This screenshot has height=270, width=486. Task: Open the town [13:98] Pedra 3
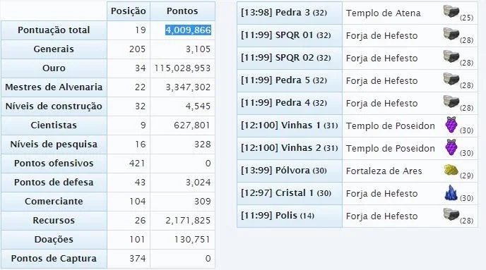[x=283, y=13]
